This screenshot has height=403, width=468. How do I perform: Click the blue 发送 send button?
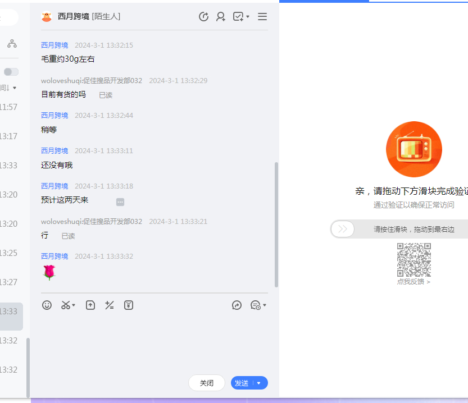tap(242, 383)
